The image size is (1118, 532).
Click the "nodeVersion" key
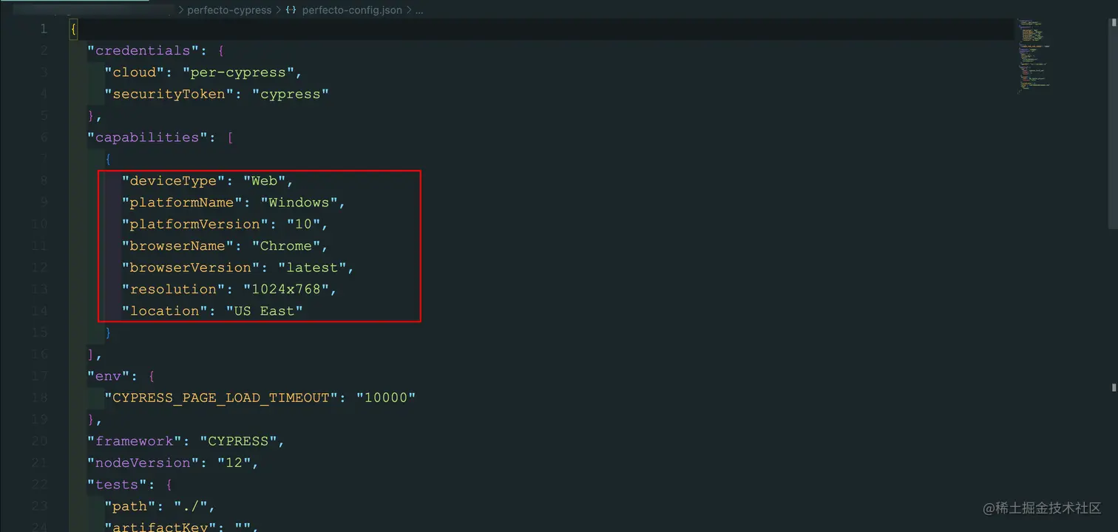tap(143, 463)
